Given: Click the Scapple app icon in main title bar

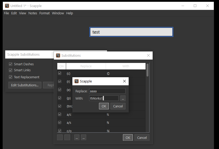Looking at the screenshot, I should (7, 6).
